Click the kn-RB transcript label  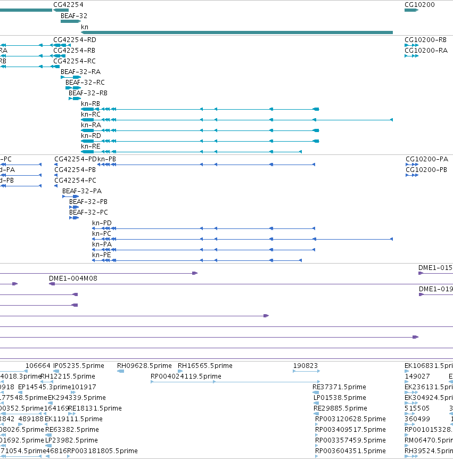pyautogui.click(x=90, y=104)
